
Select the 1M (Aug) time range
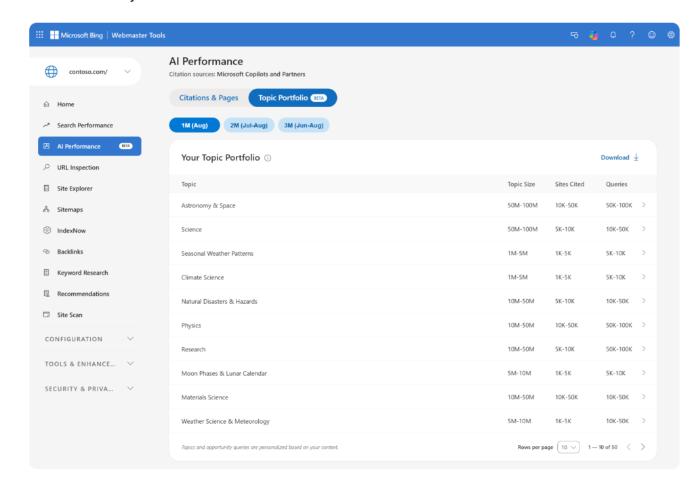[x=195, y=125]
